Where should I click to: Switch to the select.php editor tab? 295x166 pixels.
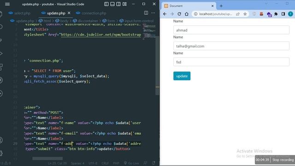(19, 13)
